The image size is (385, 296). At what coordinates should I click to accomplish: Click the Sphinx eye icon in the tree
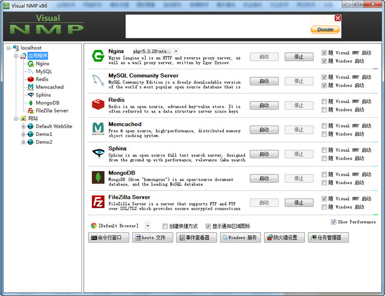[31, 95]
